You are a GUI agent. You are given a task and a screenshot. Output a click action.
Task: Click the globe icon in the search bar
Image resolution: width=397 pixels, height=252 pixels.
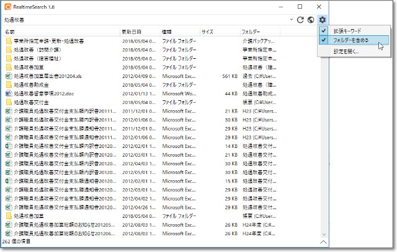310,20
